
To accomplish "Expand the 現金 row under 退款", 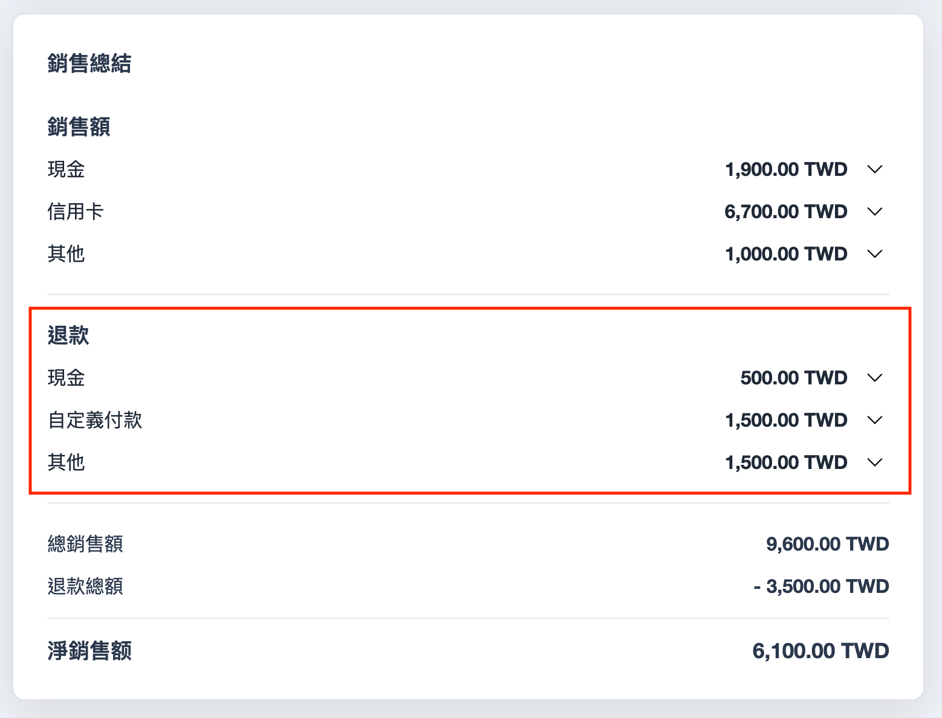I will click(x=875, y=378).
